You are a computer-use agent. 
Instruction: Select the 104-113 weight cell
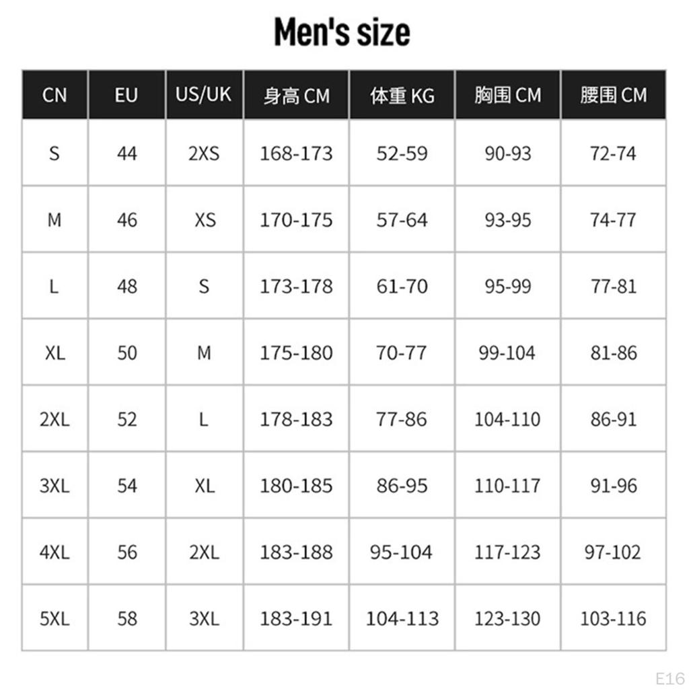point(402,618)
